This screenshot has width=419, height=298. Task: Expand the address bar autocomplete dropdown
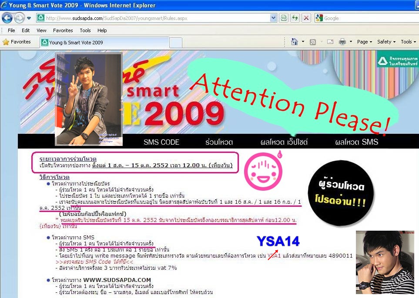pyautogui.click(x=273, y=18)
